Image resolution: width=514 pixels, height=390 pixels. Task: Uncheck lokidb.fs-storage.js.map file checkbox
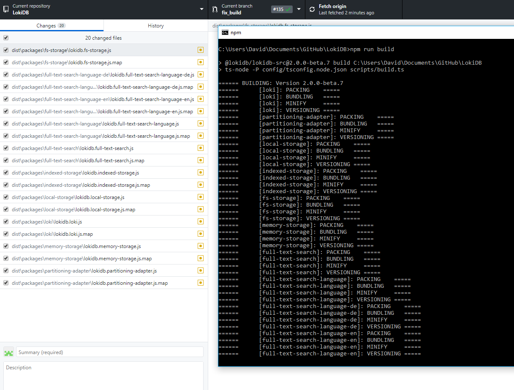[x=6, y=62]
